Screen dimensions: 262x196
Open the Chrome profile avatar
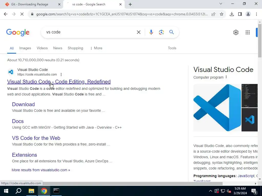[248, 14]
